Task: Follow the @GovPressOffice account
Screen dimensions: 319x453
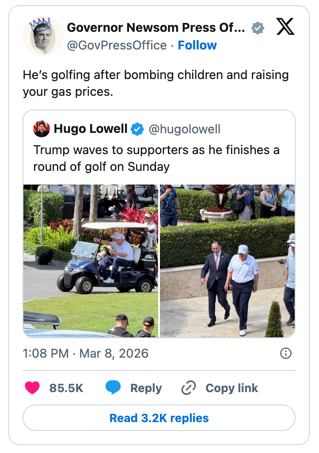Action: click(197, 45)
